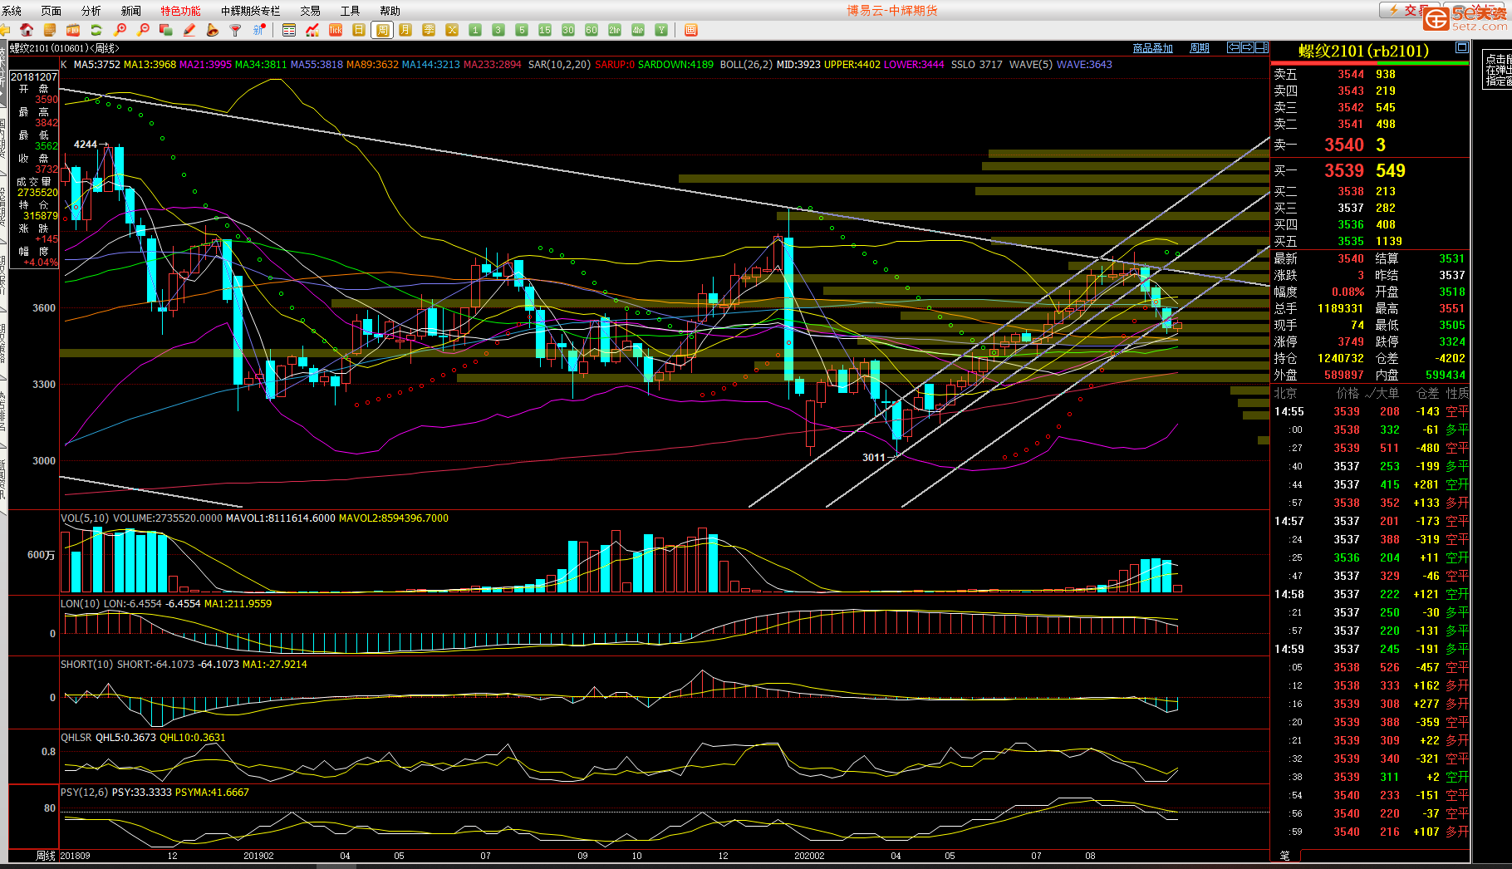Switch to the monthly (月) period
The image size is (1512, 869).
pos(405,30)
